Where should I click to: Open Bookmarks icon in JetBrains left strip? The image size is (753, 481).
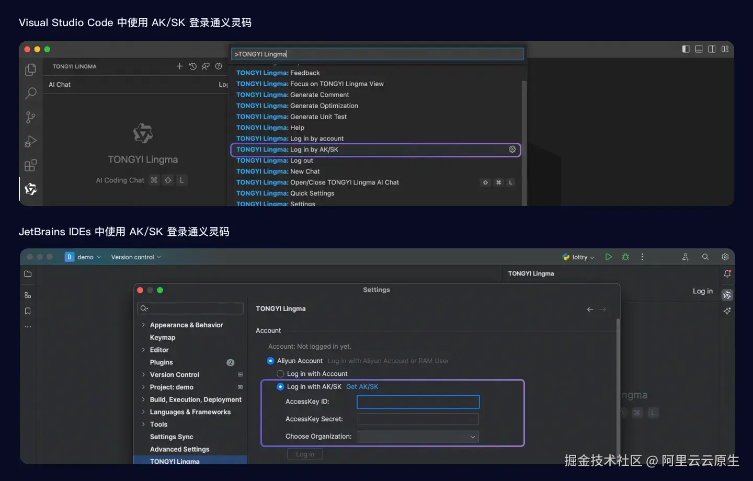pyautogui.click(x=28, y=311)
